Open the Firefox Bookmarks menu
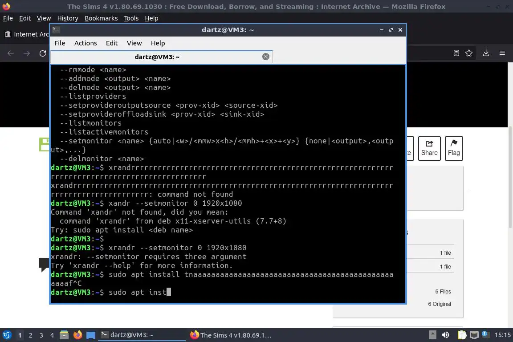 click(101, 18)
